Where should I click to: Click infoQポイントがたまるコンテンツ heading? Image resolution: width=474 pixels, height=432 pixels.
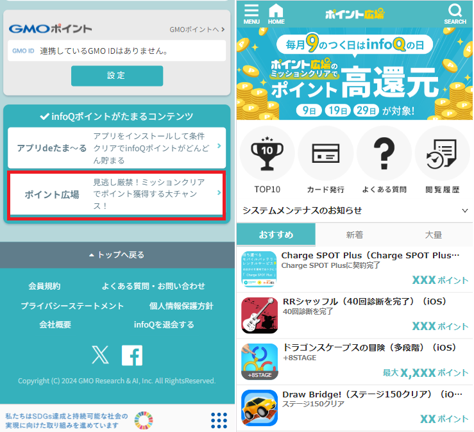point(117,116)
